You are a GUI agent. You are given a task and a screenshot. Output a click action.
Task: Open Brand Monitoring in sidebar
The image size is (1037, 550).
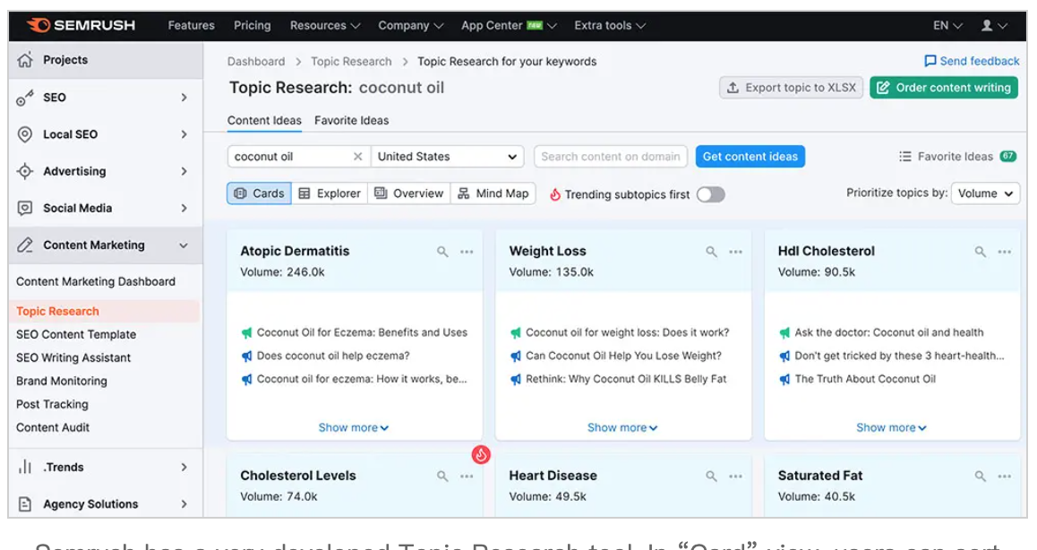(62, 381)
